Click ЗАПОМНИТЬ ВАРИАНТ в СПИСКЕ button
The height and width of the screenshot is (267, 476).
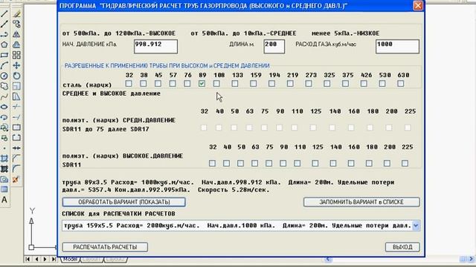[361, 202]
